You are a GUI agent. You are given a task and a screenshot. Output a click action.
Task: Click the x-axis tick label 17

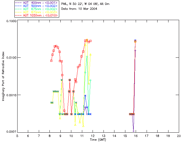click(x=147, y=136)
